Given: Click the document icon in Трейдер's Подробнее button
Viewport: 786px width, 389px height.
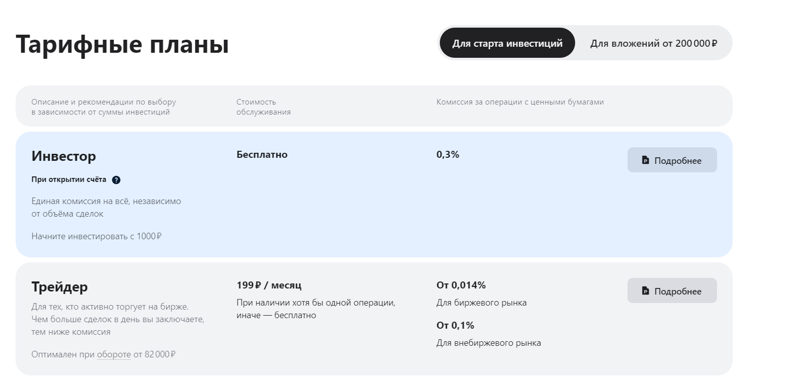Looking at the screenshot, I should [646, 291].
